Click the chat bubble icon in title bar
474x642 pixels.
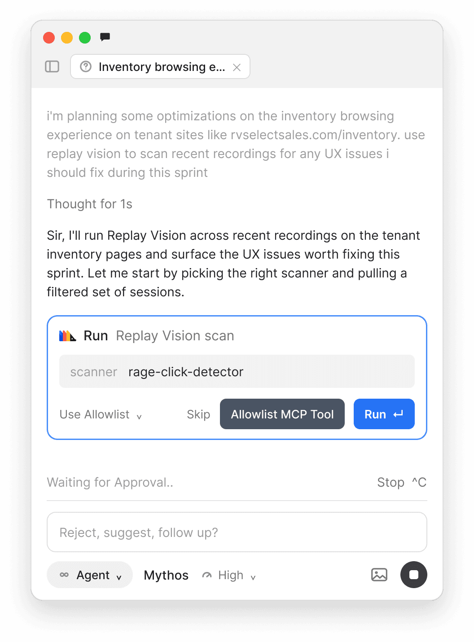pos(105,37)
